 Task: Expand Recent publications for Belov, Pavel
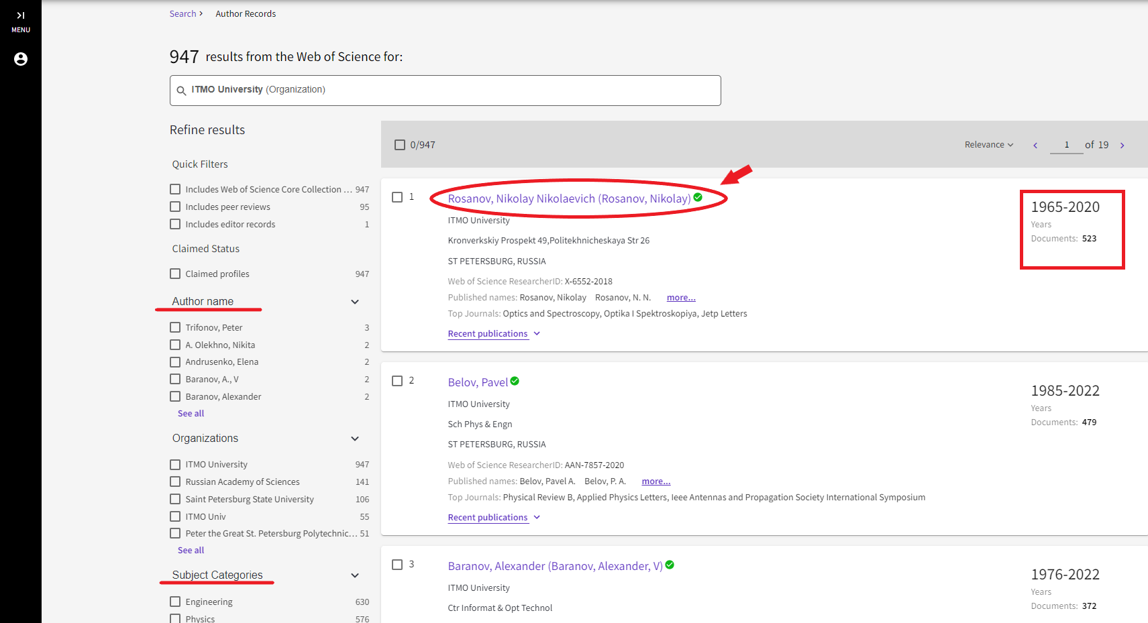click(494, 518)
